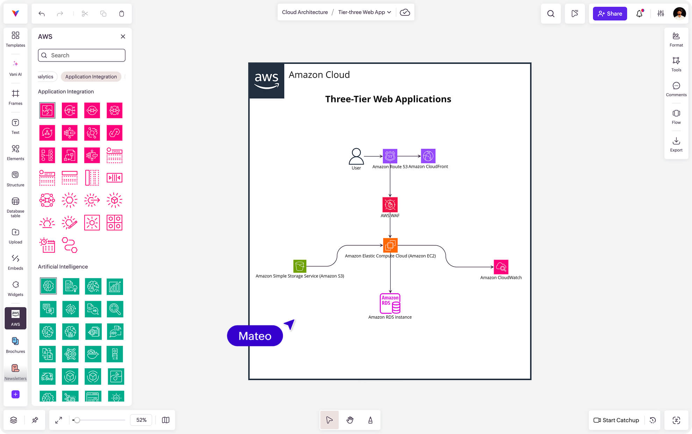Insert a Database table
This screenshot has width=692, height=434.
pyautogui.click(x=15, y=208)
